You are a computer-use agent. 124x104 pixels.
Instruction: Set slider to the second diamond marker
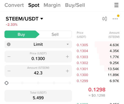22,83
